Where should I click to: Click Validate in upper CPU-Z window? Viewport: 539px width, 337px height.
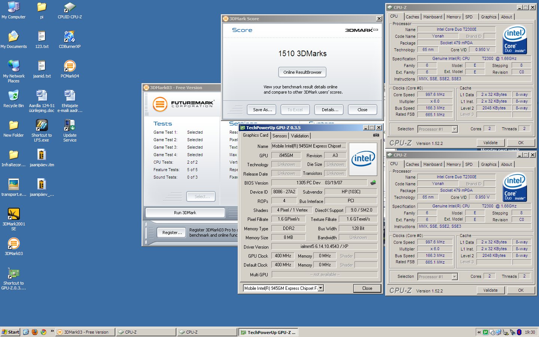[490, 143]
